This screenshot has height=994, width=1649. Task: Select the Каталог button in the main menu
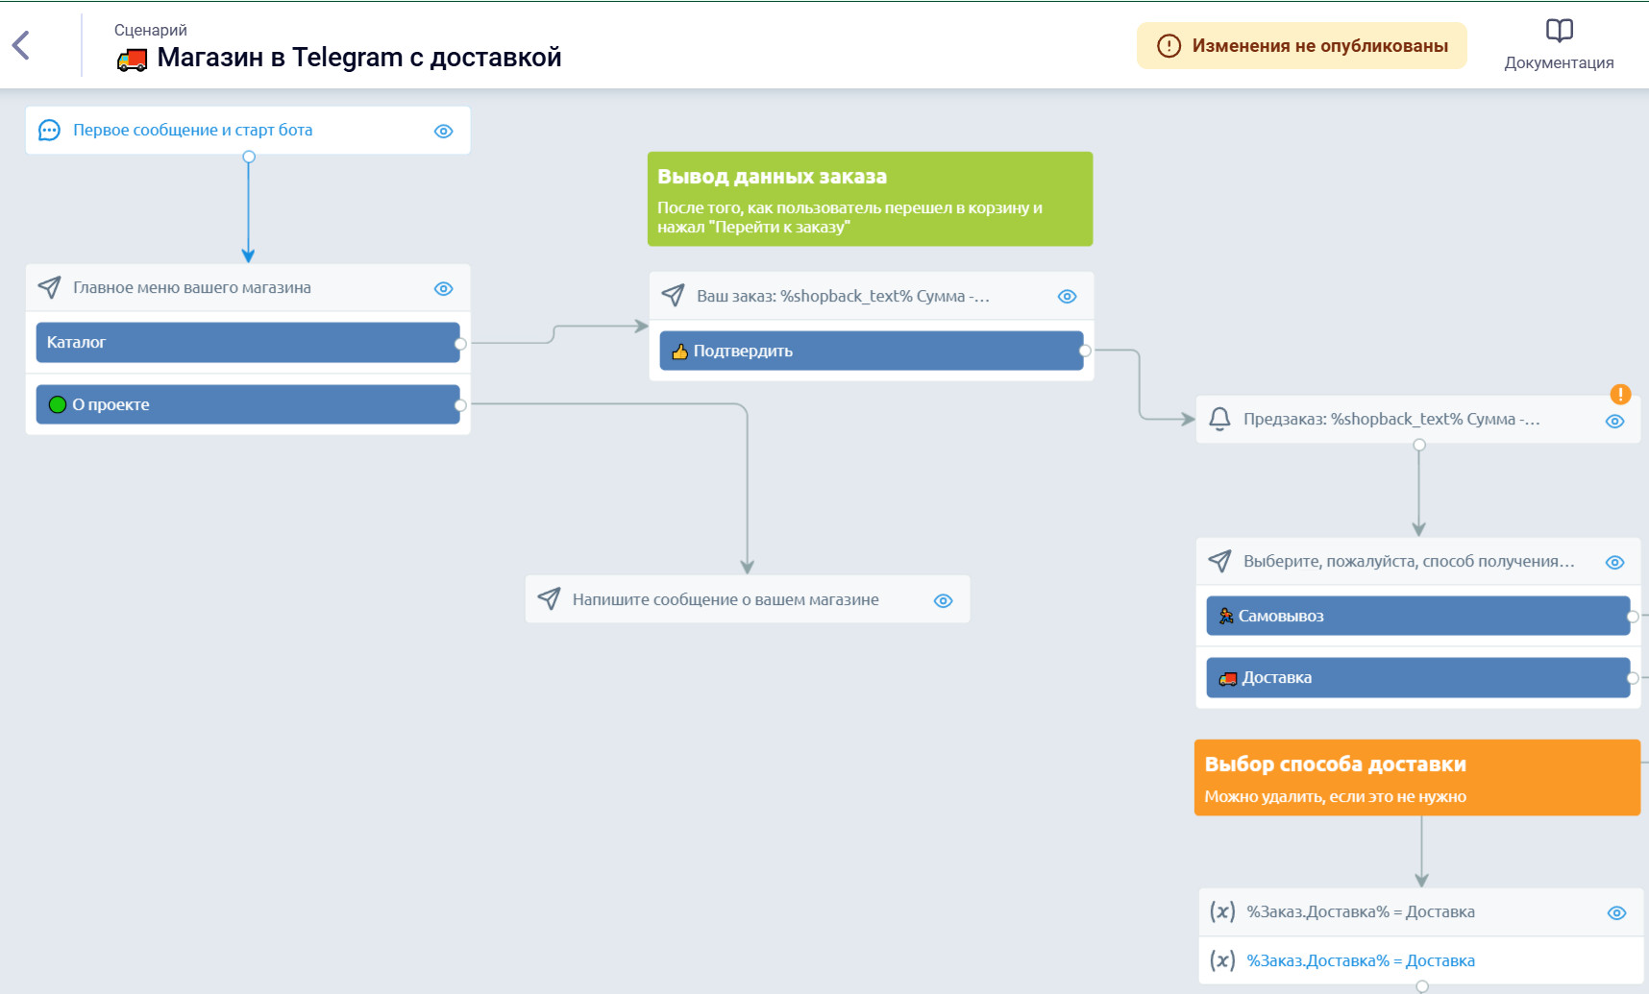click(247, 343)
